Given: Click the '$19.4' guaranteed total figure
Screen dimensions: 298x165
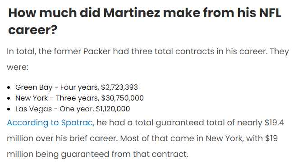Looking at the screenshot, I should (274, 123).
